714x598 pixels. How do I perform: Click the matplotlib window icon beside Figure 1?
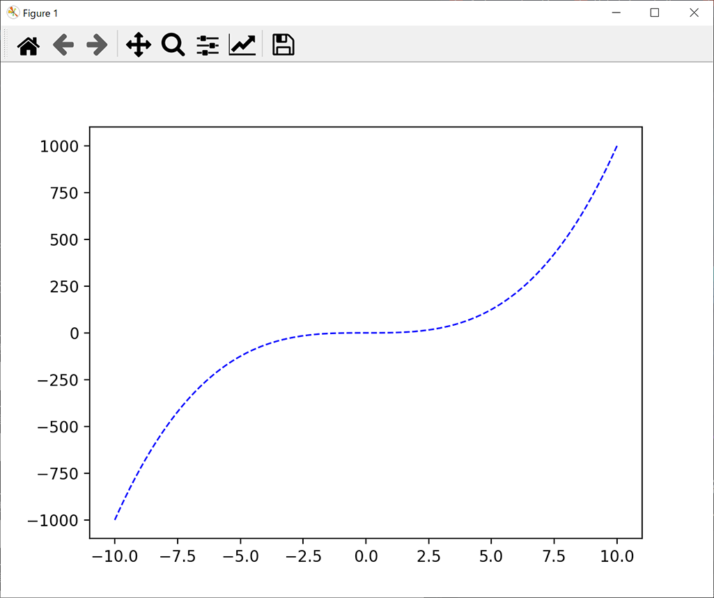13,13
